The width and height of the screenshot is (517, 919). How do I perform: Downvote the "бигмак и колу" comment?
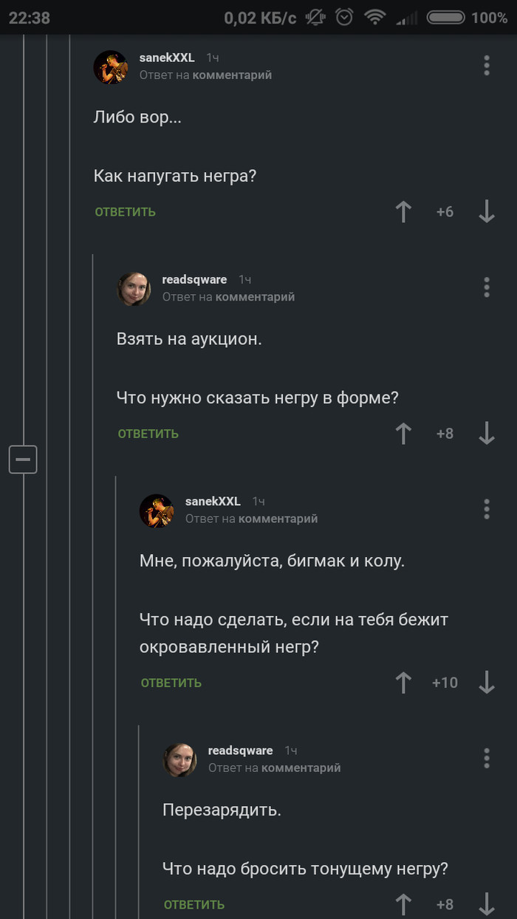(487, 683)
